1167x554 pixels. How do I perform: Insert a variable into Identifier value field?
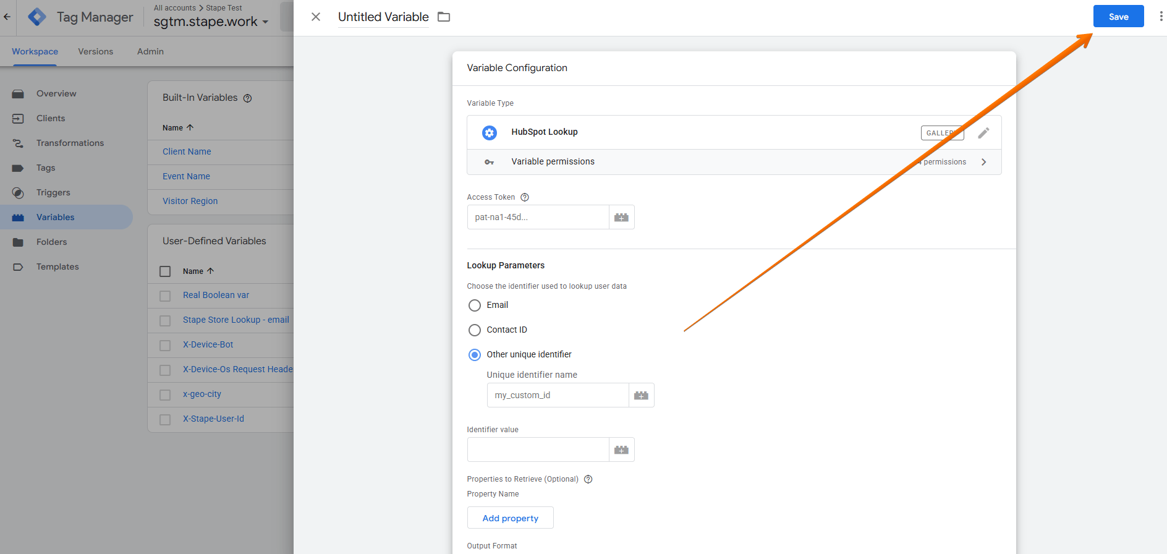pos(622,450)
